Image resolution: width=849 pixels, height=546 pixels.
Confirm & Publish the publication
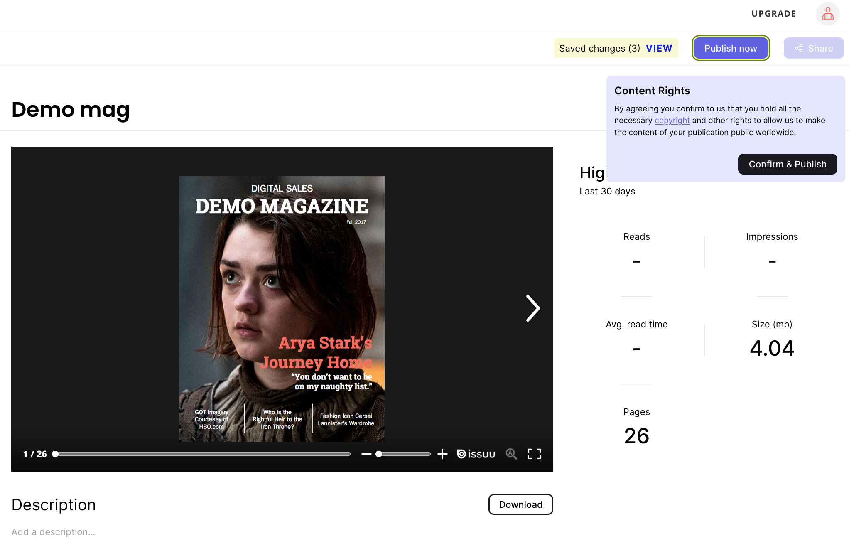[x=788, y=164]
